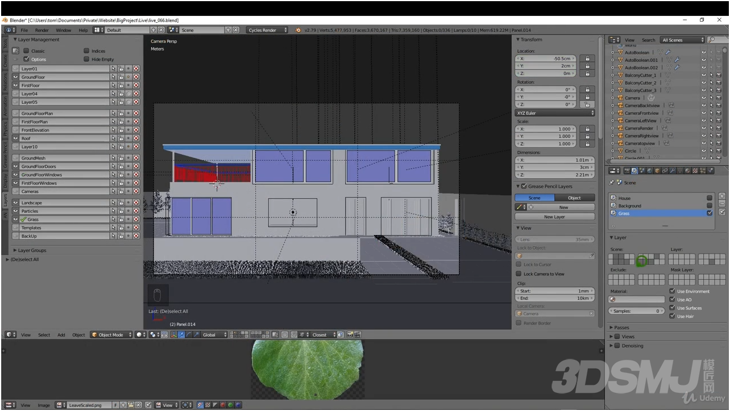
Task: Lock the X location value in Transform
Action: 587,58
